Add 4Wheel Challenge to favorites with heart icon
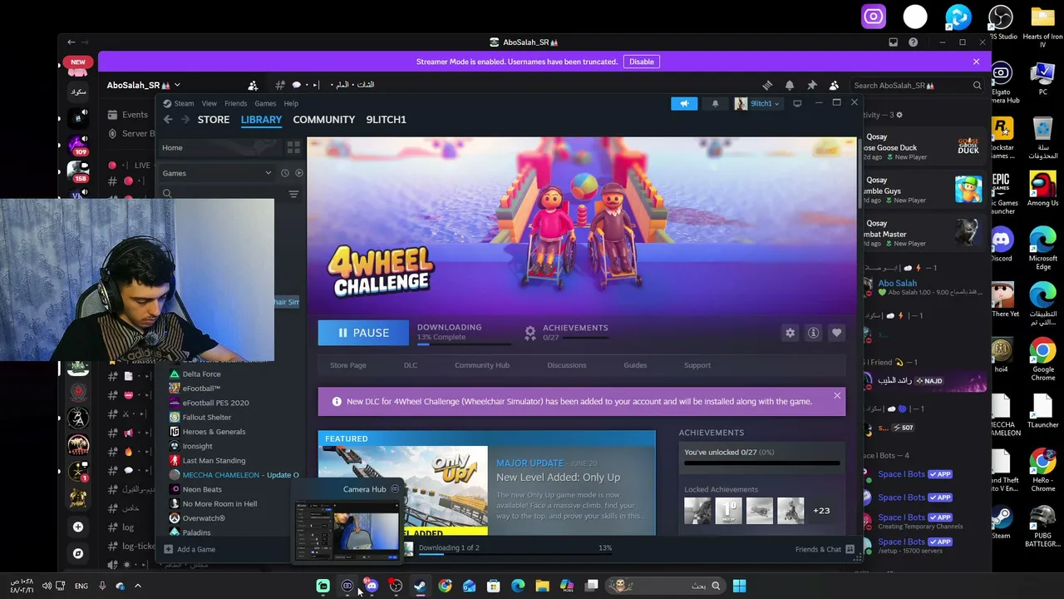1064x599 pixels. click(836, 333)
